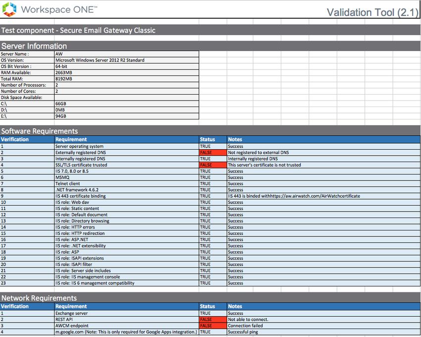Select the IIS role: HTTP redirection cell
This screenshot has width=421, height=337.
point(126,233)
